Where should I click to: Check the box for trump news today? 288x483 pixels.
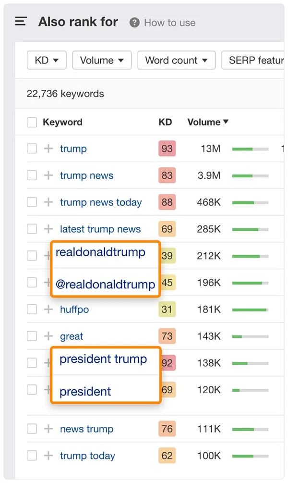(x=32, y=202)
